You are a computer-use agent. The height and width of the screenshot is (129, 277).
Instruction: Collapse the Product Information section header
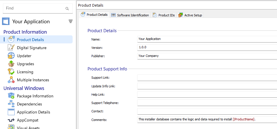(x=25, y=32)
